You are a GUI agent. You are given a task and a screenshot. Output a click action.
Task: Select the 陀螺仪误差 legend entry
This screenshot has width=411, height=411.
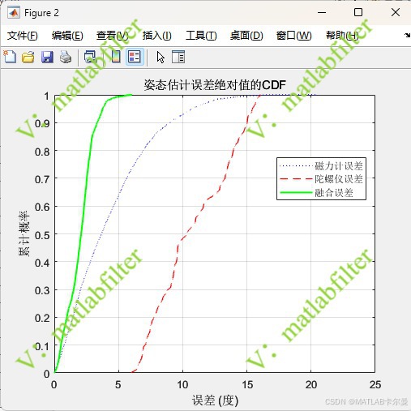pyautogui.click(x=321, y=179)
